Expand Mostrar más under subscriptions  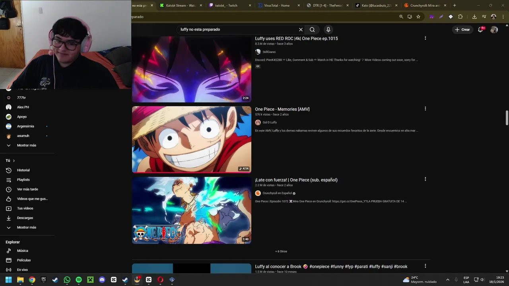pos(27,145)
